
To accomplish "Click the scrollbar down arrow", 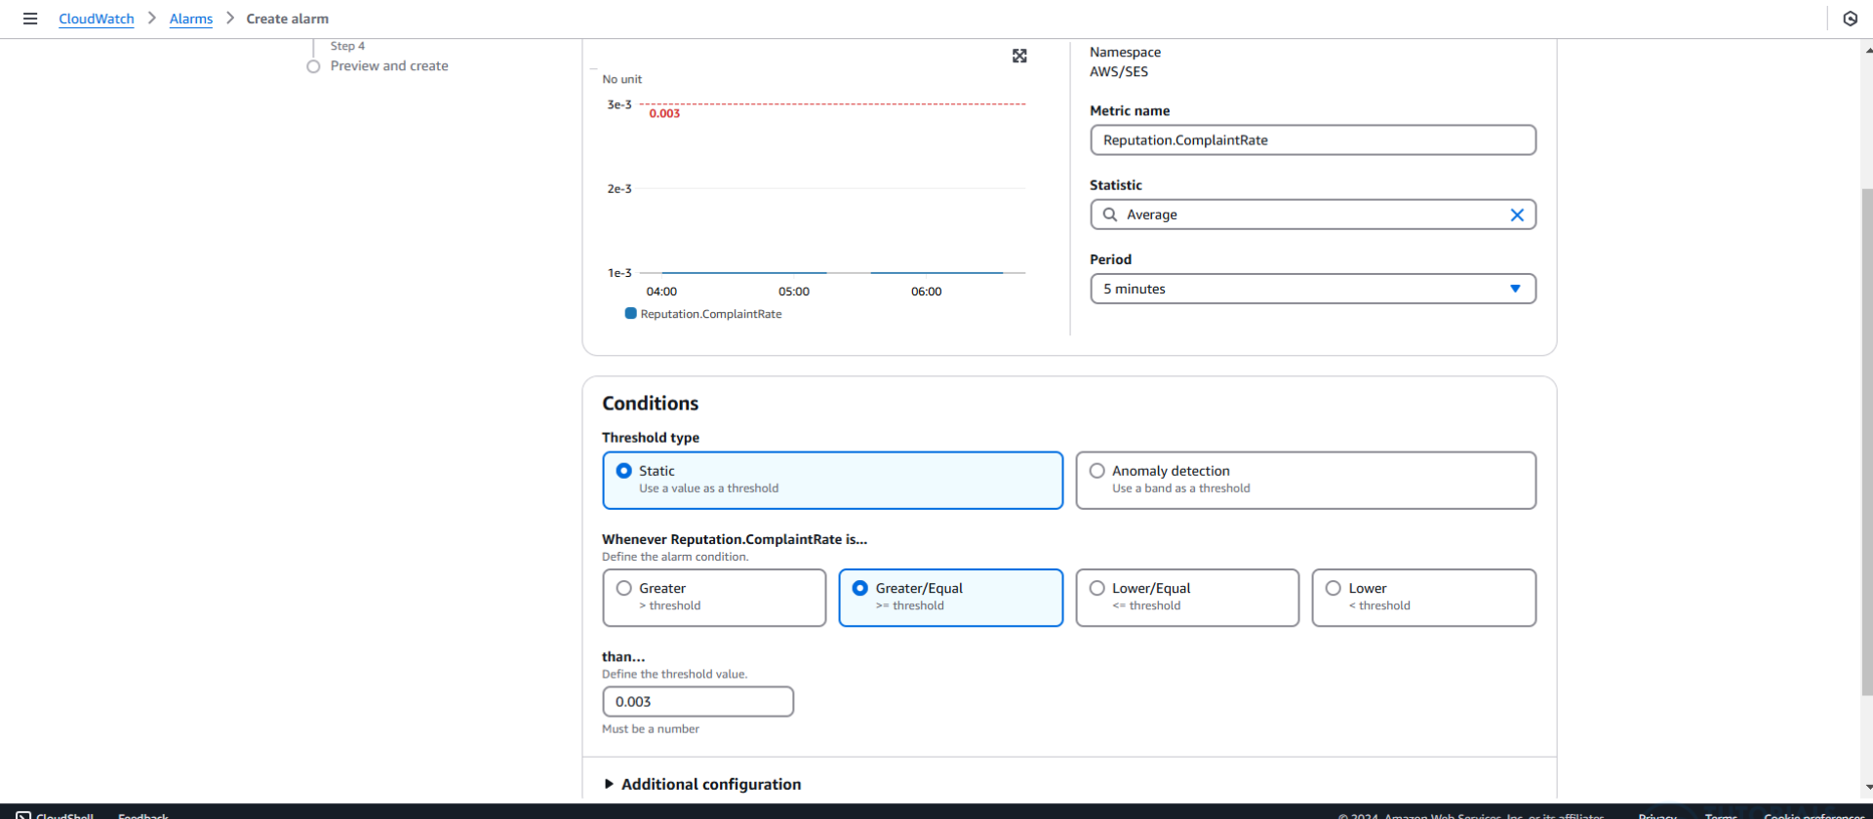I will click(x=1867, y=787).
